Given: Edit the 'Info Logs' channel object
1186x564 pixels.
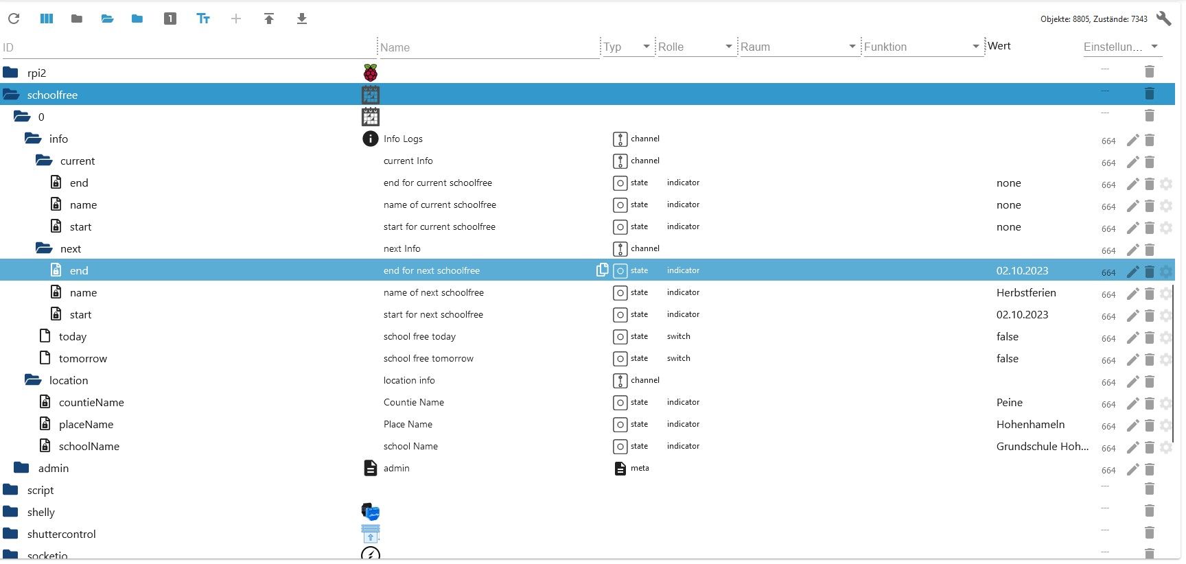Looking at the screenshot, I should coord(1132,140).
